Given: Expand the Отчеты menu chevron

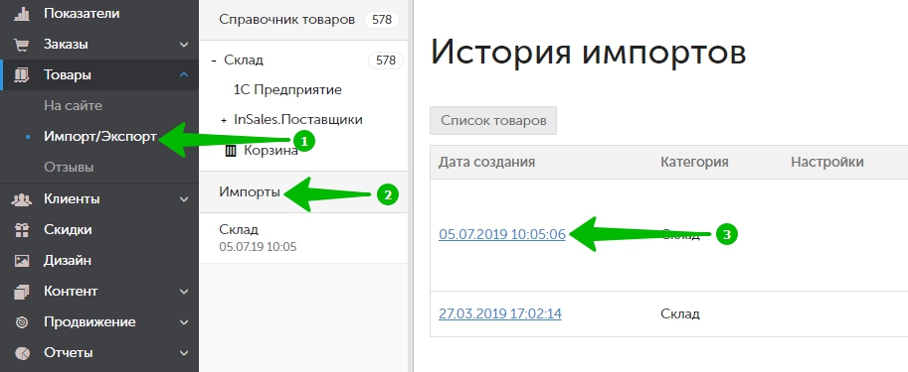Looking at the screenshot, I should (x=184, y=353).
